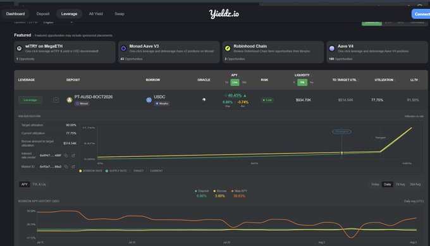Toggle SUPPLY RATE legend in utilization chart

[116, 171]
